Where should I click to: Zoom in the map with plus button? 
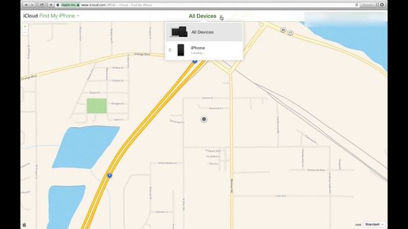click(25, 26)
